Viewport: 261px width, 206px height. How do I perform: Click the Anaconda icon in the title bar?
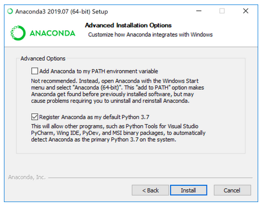[10, 11]
